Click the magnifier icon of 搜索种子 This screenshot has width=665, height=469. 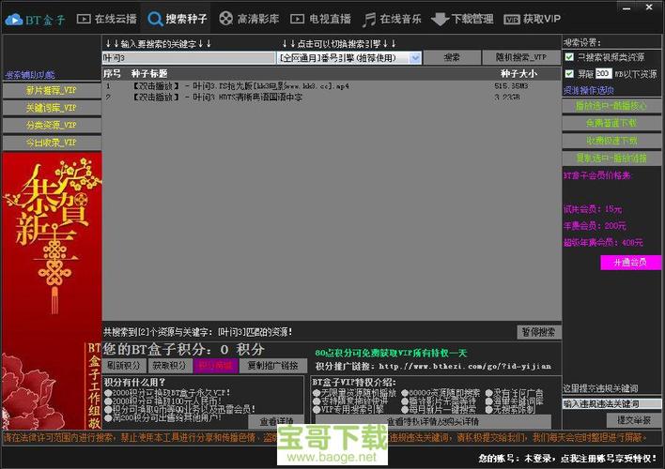(155, 19)
